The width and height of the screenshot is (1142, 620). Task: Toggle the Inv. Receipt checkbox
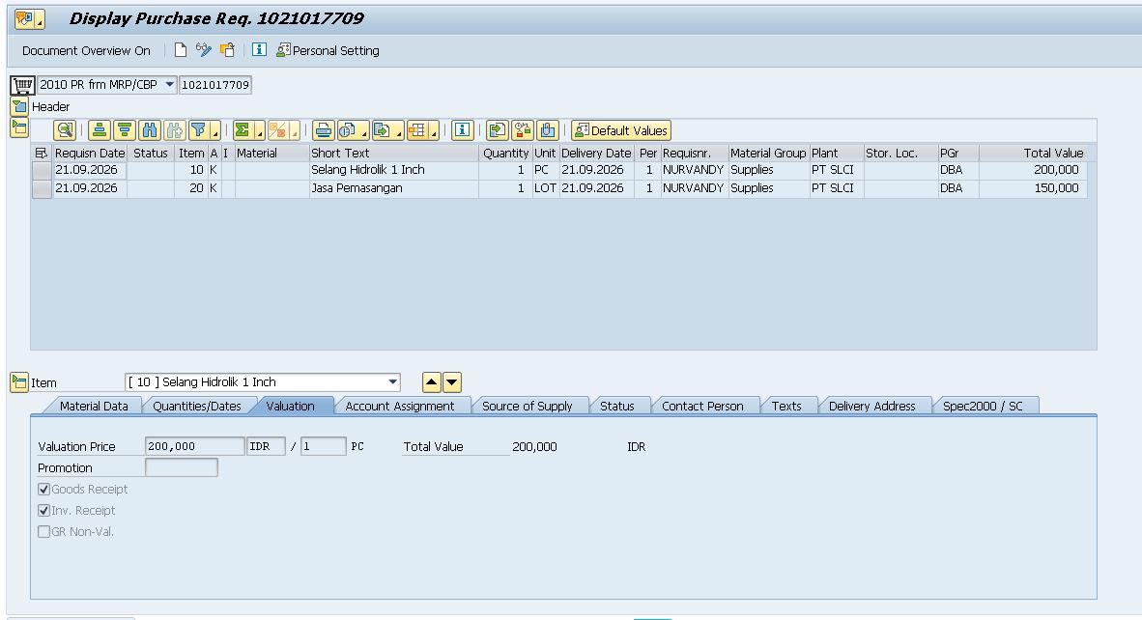(43, 510)
